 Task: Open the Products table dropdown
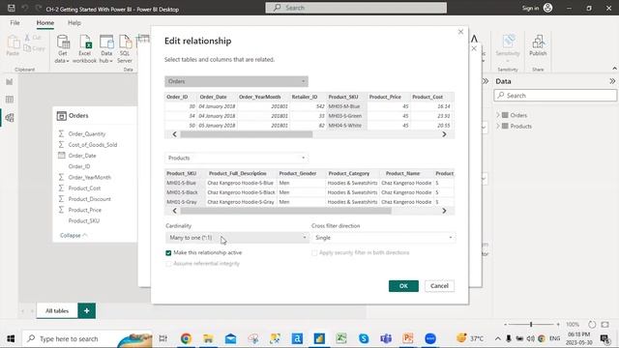236,158
